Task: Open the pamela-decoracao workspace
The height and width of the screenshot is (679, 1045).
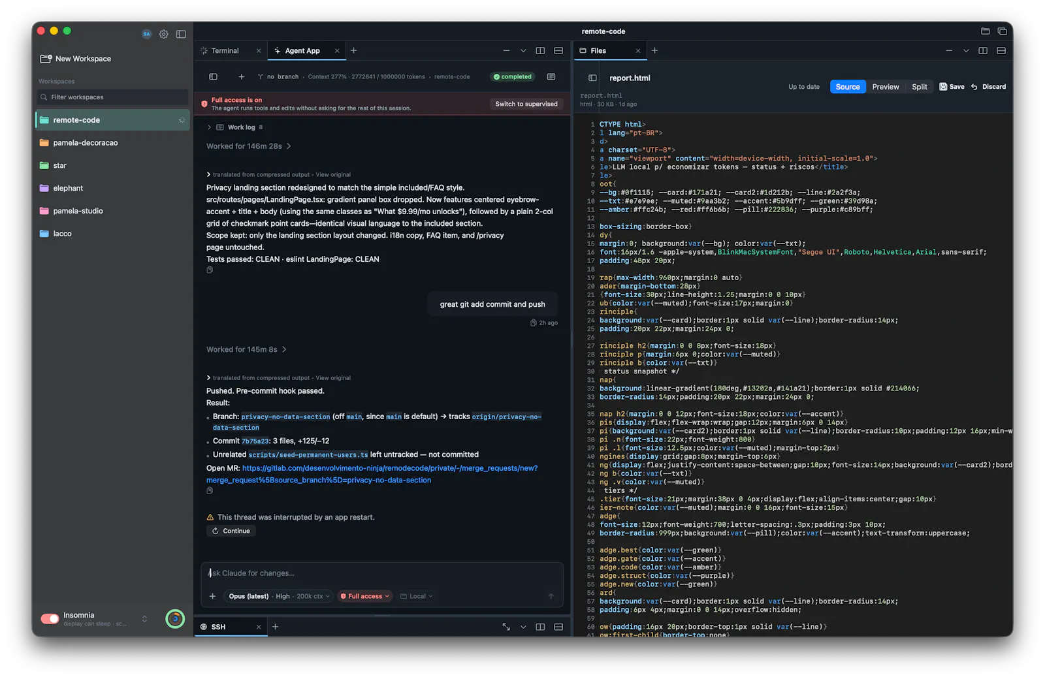Action: (112, 143)
